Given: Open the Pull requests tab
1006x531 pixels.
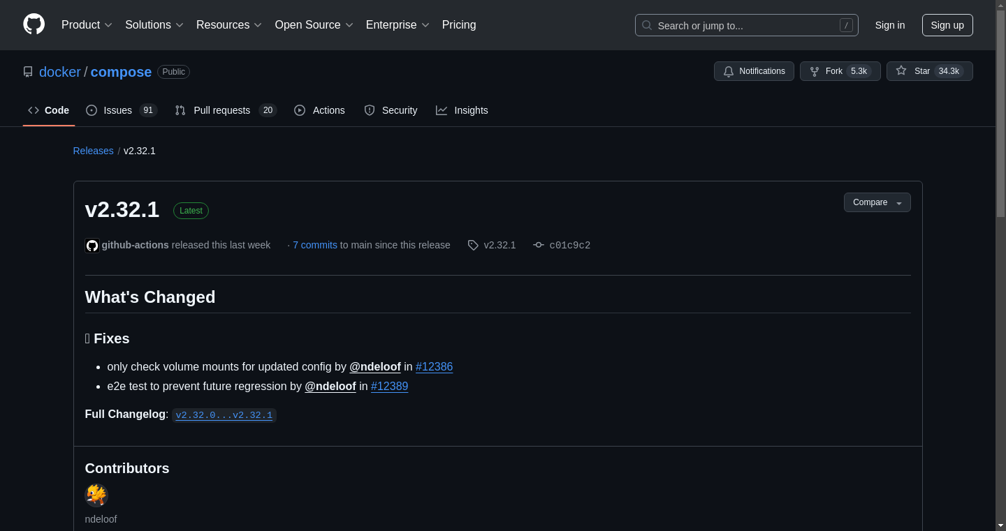Looking at the screenshot, I should tap(226, 110).
